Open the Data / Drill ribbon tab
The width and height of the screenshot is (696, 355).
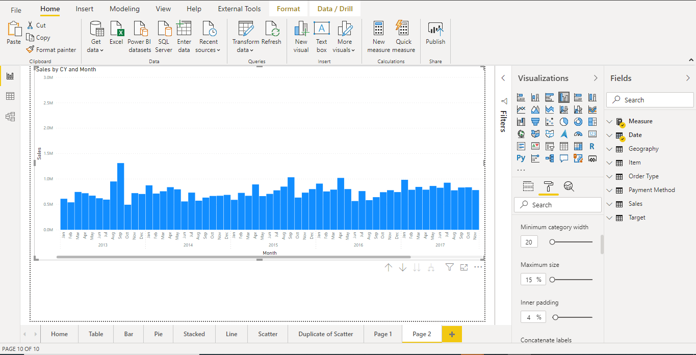point(334,9)
